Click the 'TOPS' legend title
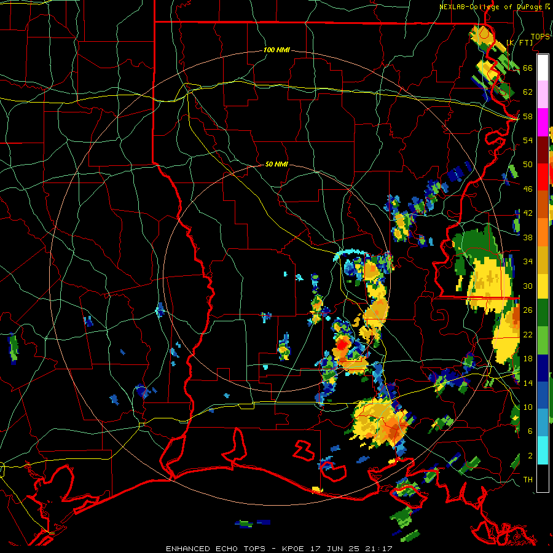 540,36
